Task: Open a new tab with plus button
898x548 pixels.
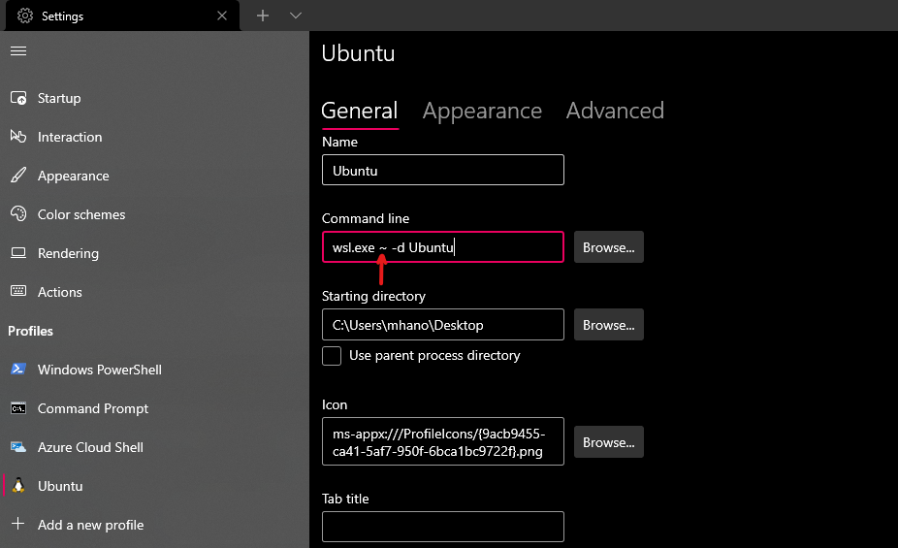Action: point(262,16)
